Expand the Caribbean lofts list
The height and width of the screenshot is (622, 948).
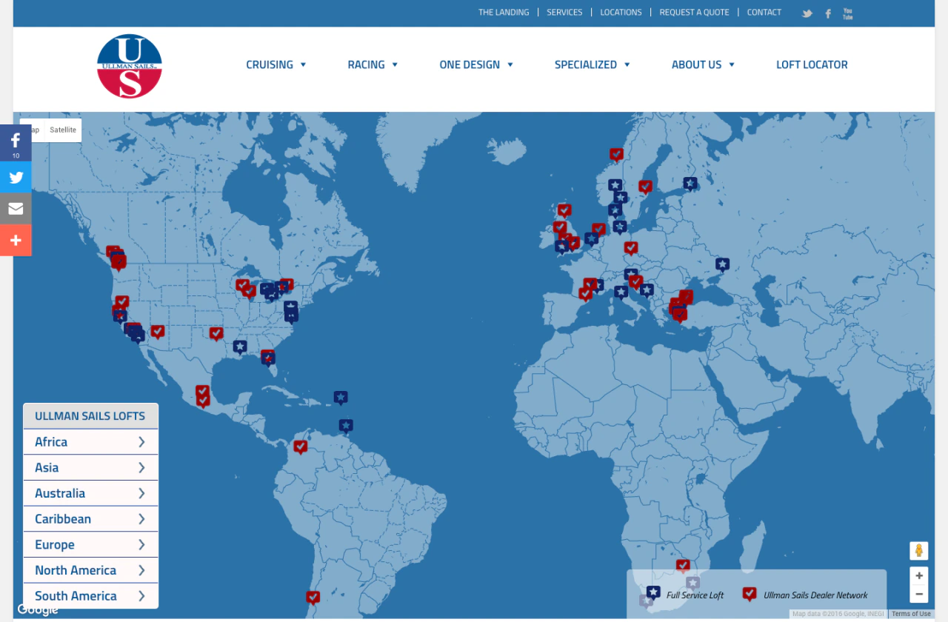pyautogui.click(x=90, y=519)
